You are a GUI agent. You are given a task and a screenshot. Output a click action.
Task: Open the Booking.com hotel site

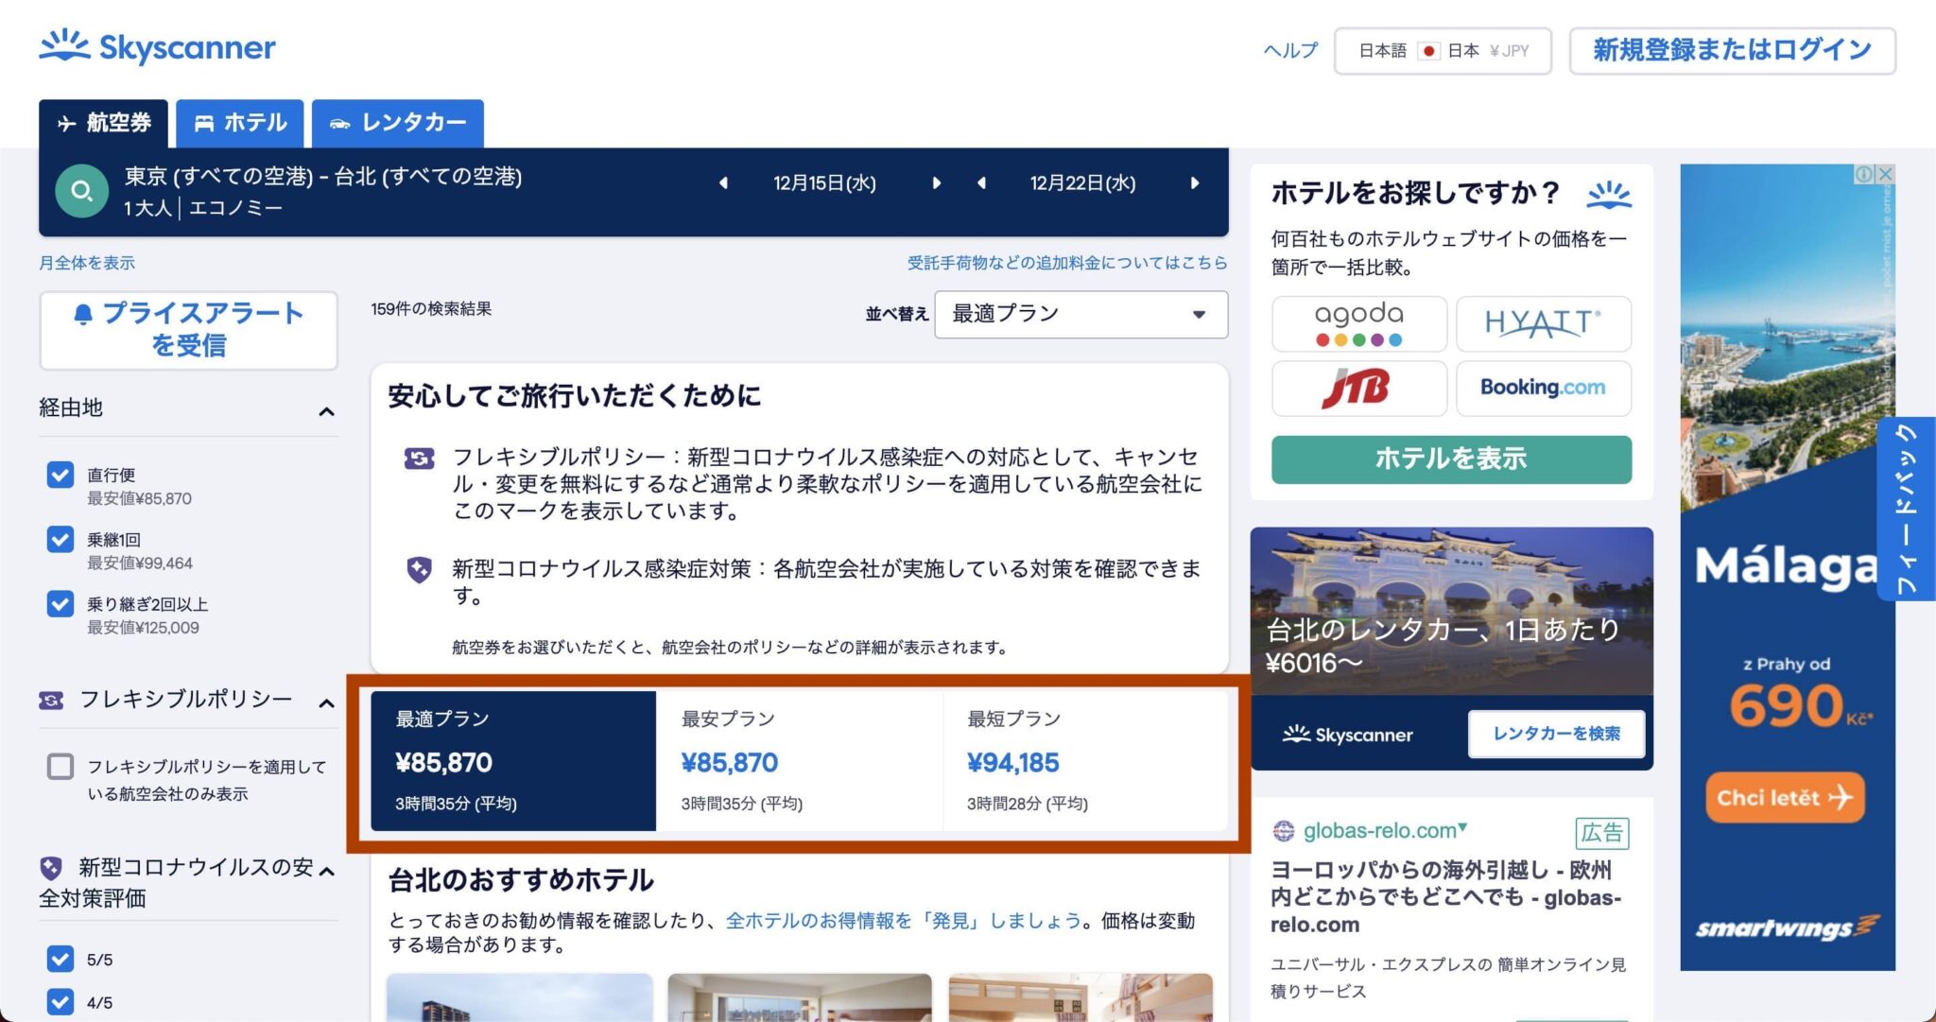pos(1543,388)
